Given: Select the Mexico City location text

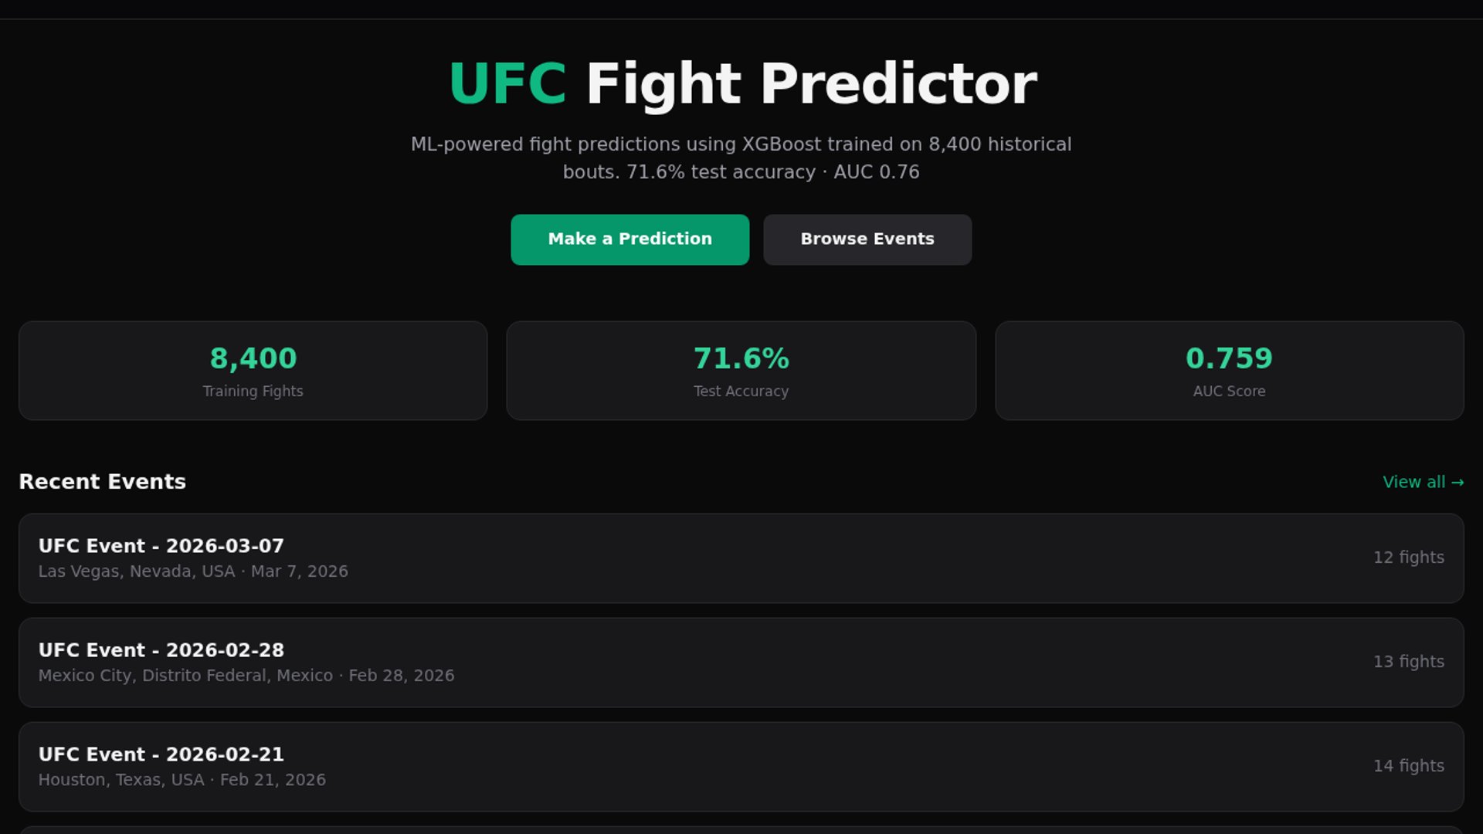Looking at the screenshot, I should [x=185, y=676].
